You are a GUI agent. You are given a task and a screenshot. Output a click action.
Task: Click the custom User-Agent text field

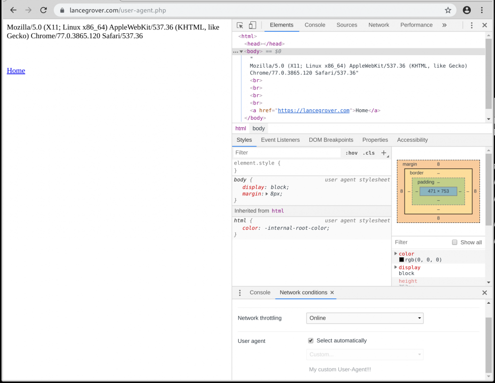click(364, 369)
